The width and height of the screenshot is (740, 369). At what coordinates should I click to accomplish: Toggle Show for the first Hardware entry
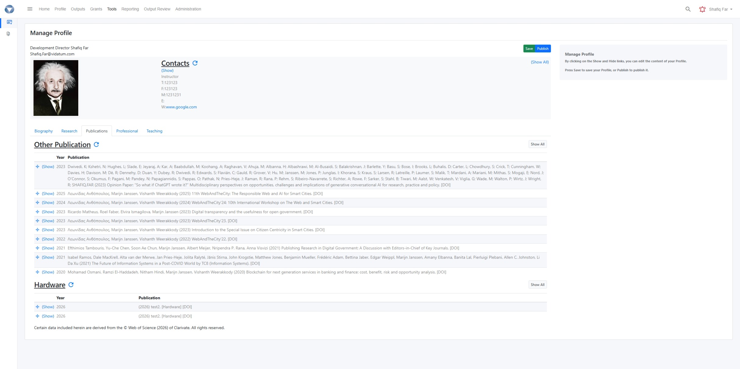click(x=48, y=307)
